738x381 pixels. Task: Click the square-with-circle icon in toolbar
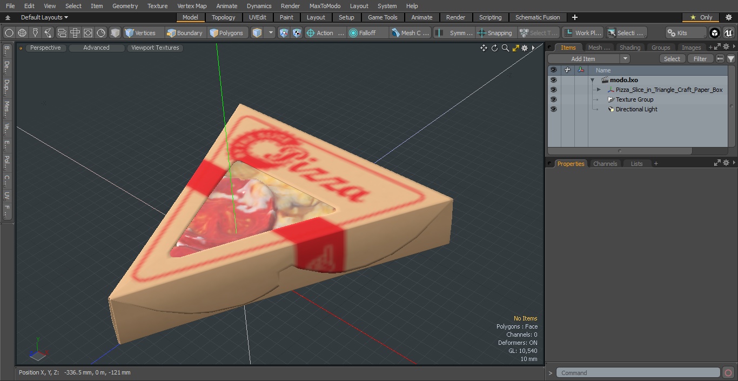coord(88,33)
